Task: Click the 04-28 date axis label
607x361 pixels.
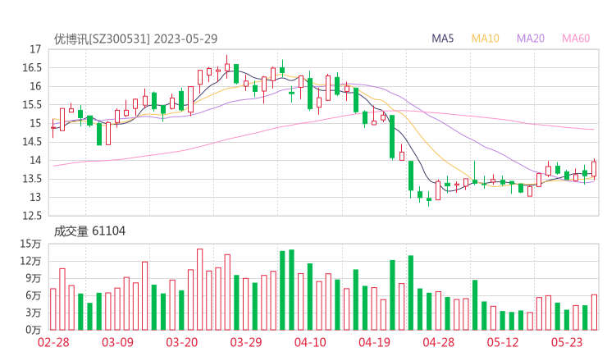Action: tap(439, 342)
